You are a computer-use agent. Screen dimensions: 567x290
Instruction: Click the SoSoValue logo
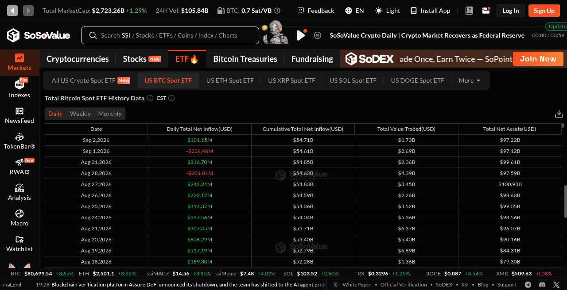[x=39, y=35]
